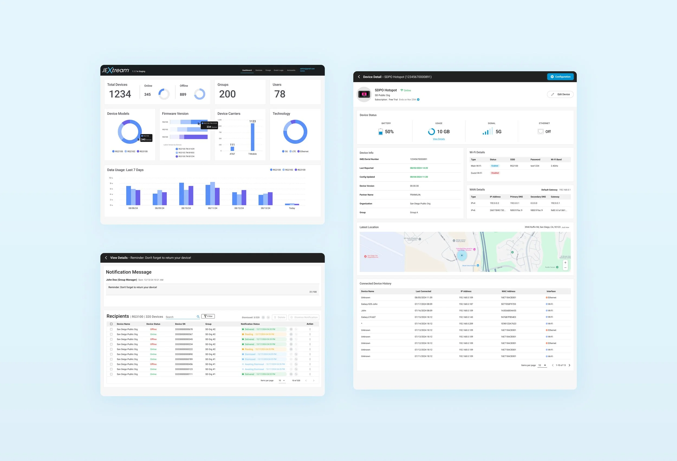Zoom out on the location map
Image resolution: width=677 pixels, height=461 pixels.
(x=565, y=268)
